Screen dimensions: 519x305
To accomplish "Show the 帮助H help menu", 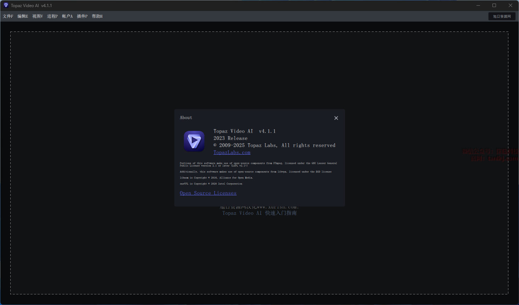I will tap(97, 16).
